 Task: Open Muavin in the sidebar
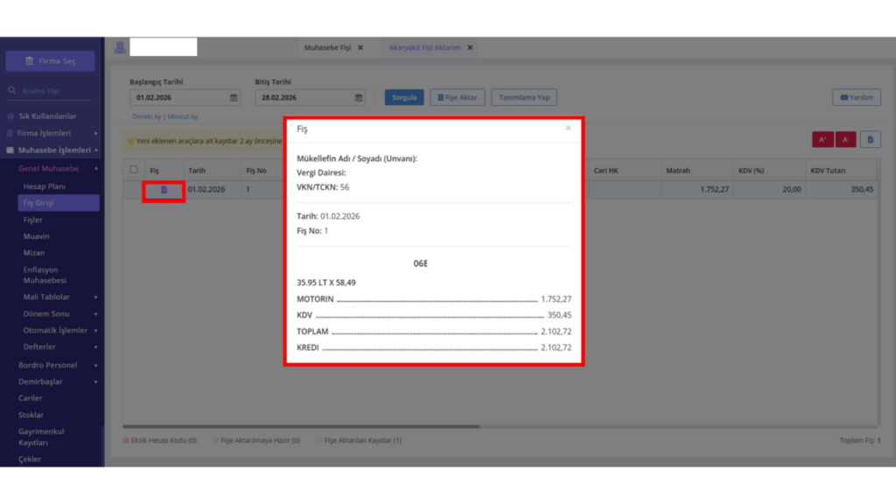36,236
